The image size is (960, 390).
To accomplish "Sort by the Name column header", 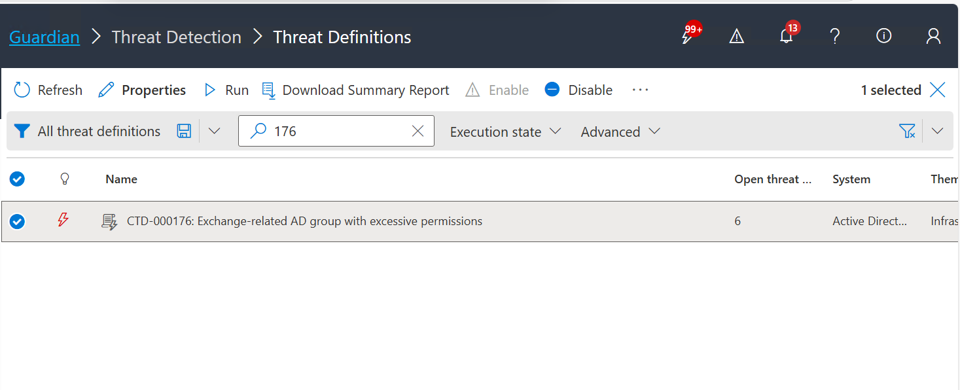I will click(x=122, y=179).
